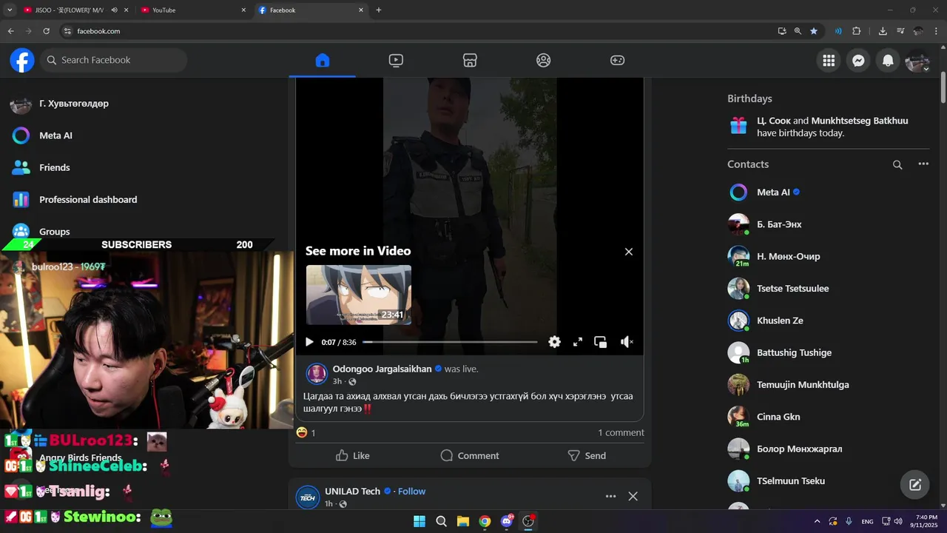
Task: Close the See more in Video overlay
Action: pyautogui.click(x=629, y=252)
